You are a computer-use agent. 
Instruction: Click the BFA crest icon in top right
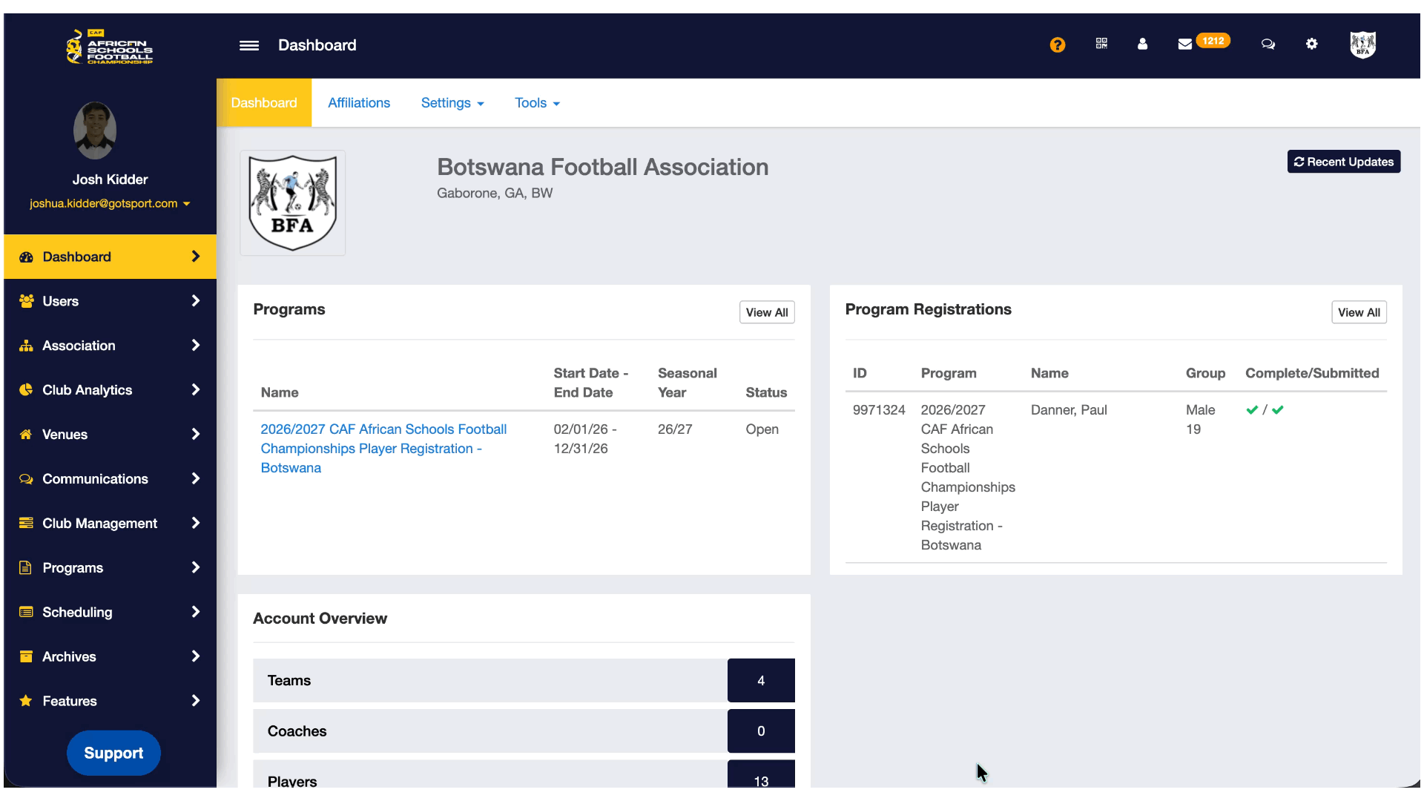(1362, 44)
